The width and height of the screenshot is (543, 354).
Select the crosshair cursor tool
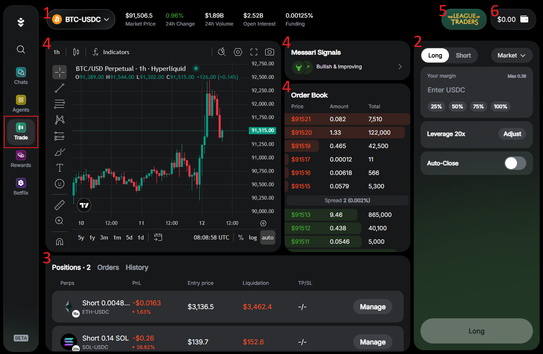60,72
